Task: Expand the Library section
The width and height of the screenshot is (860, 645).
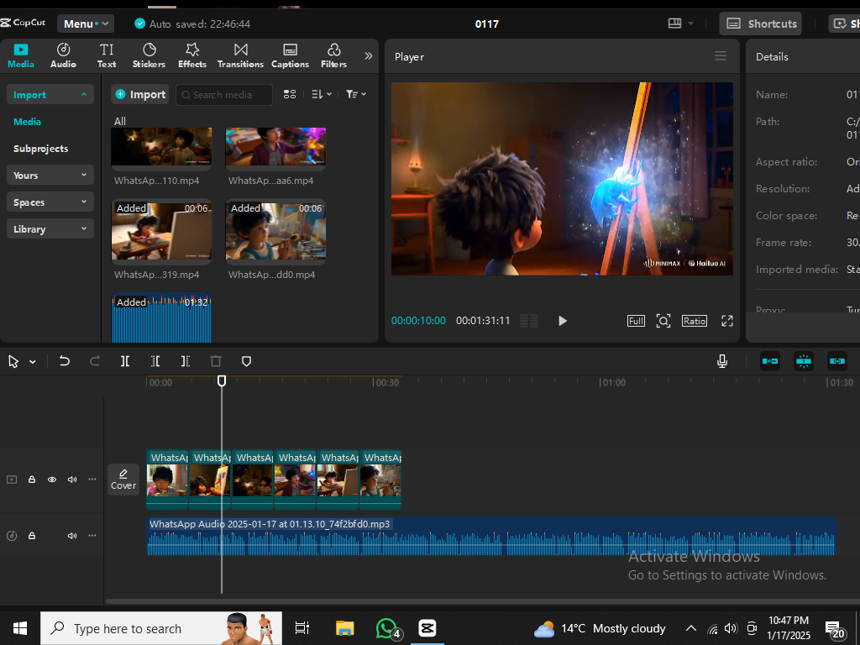Action: coord(50,228)
